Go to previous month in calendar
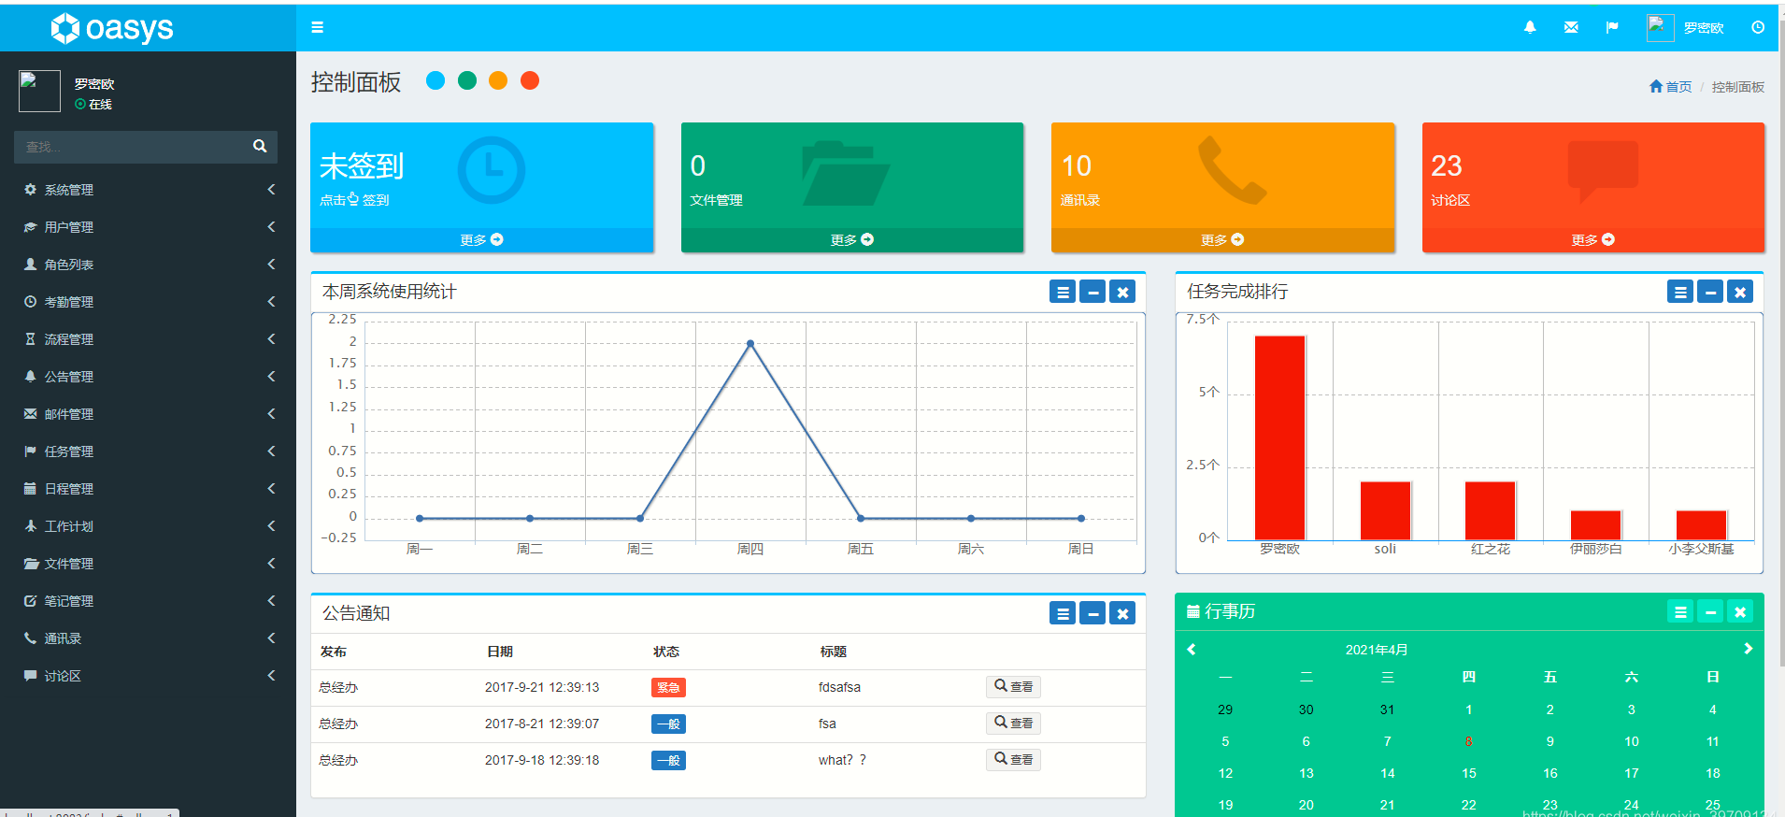Screen dimensions: 1785x817 click(1192, 649)
